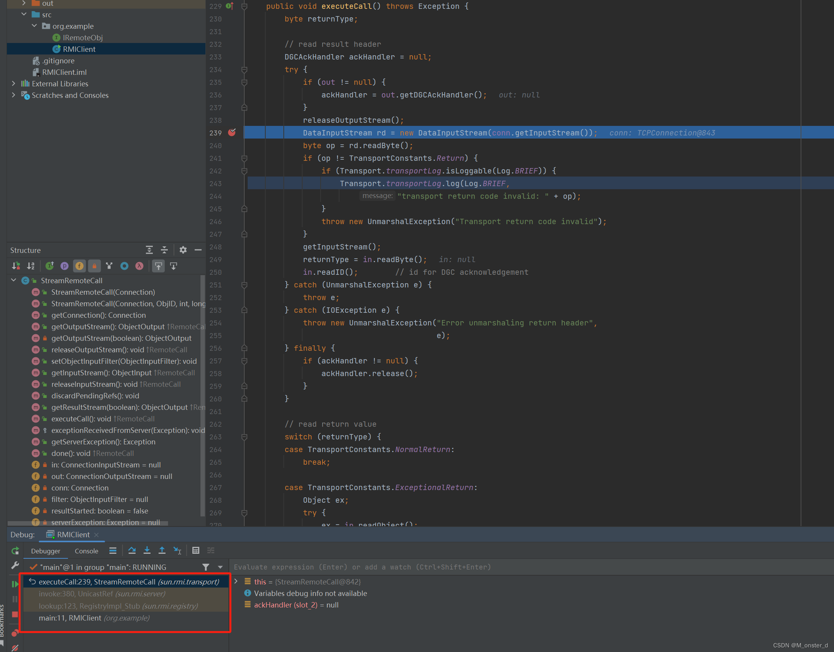Click breakpoint marker on line 239
This screenshot has width=834, height=652.
[232, 132]
